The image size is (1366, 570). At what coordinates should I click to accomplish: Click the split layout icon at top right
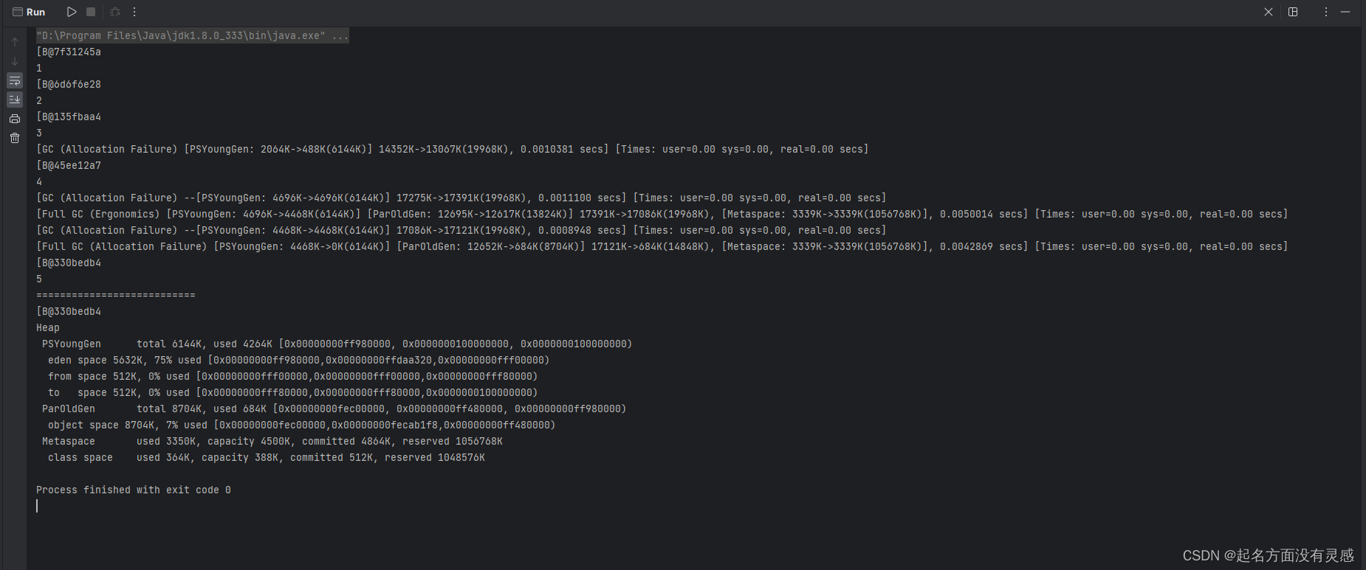tap(1293, 12)
